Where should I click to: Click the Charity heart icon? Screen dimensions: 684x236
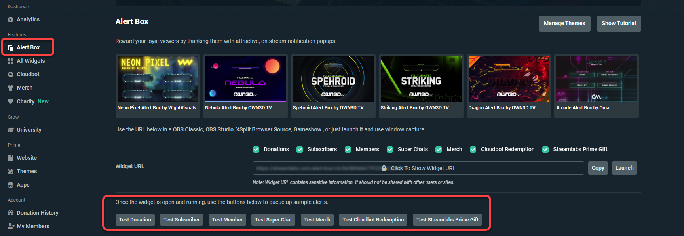[x=11, y=101]
